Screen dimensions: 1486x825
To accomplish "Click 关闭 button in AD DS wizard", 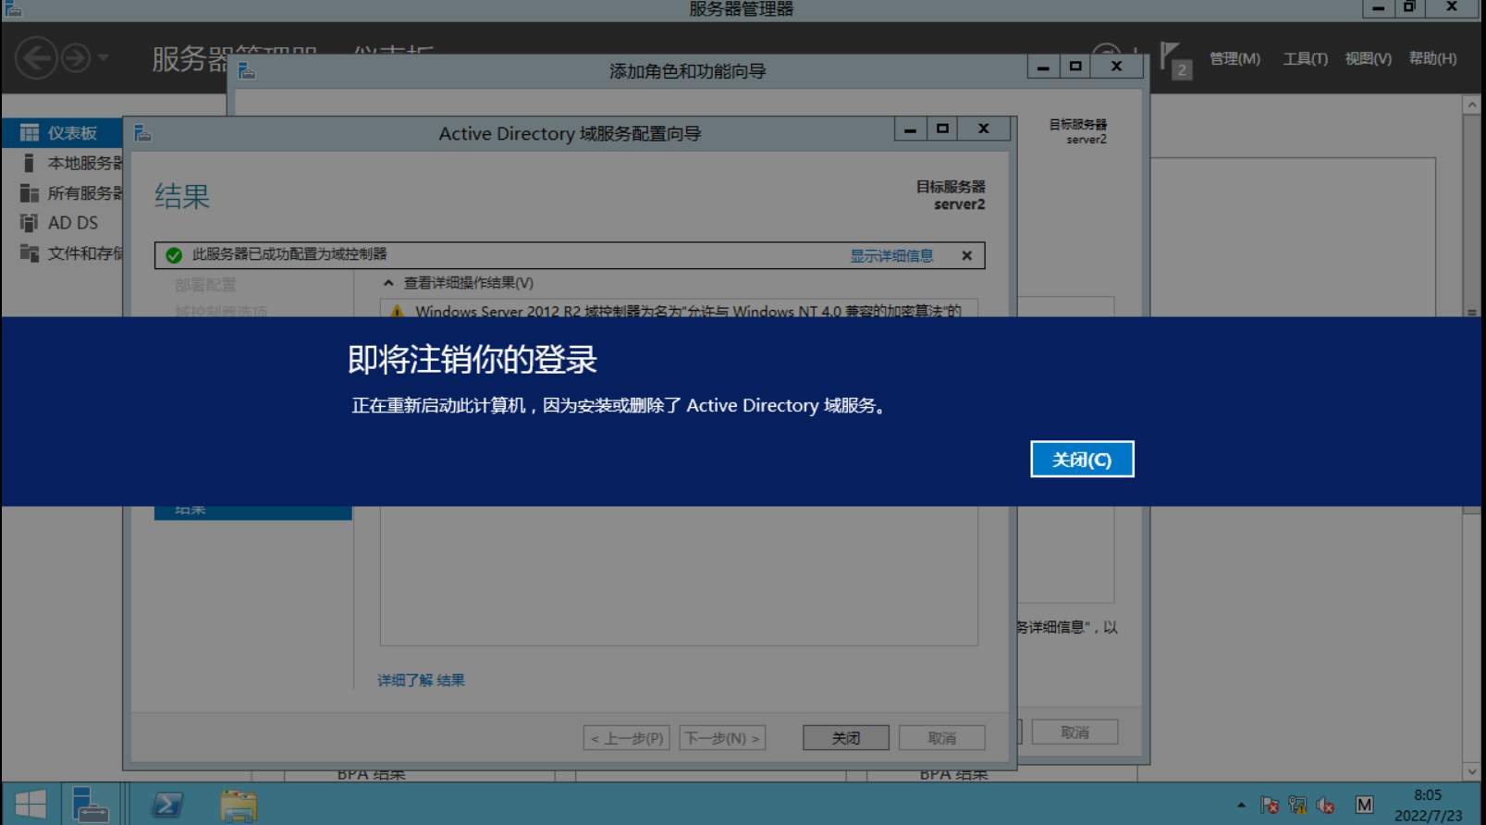I will 845,738.
